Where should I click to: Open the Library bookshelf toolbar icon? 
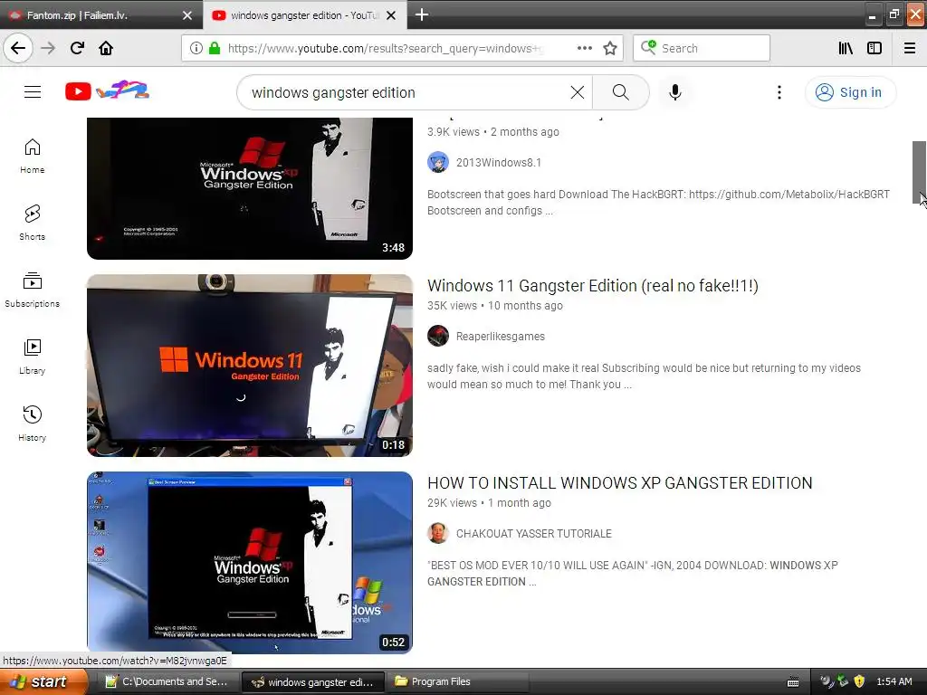click(x=846, y=49)
